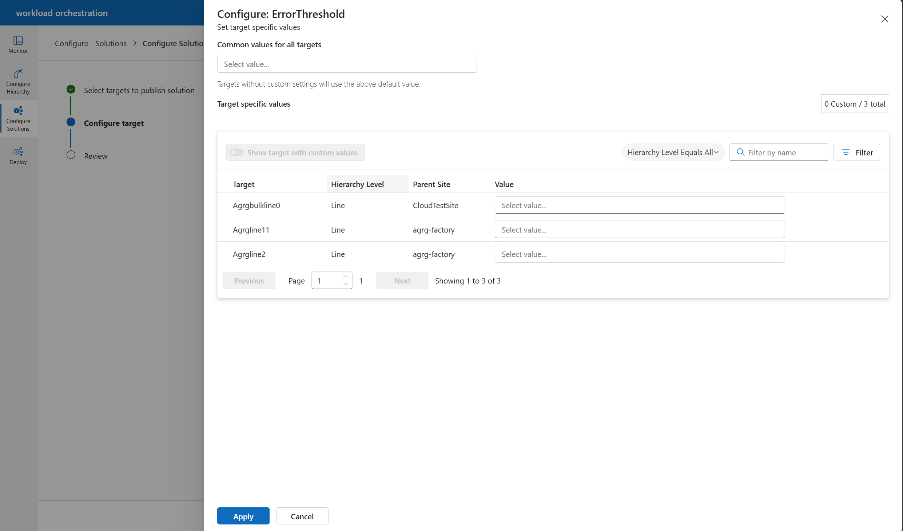This screenshot has width=903, height=531.
Task: Open the common values Select value dropdown
Action: 346,64
